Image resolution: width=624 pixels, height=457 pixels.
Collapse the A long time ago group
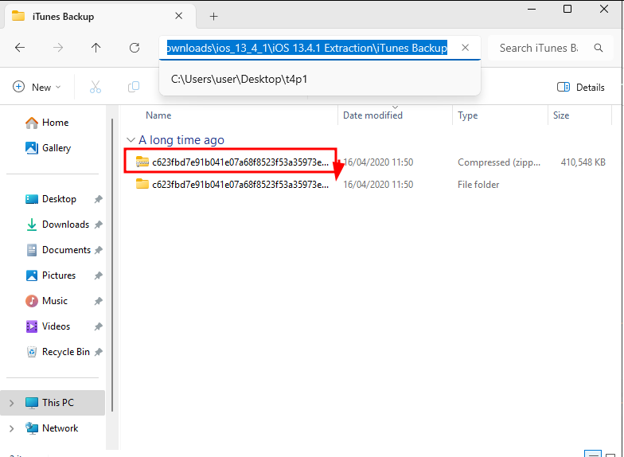[x=131, y=140]
